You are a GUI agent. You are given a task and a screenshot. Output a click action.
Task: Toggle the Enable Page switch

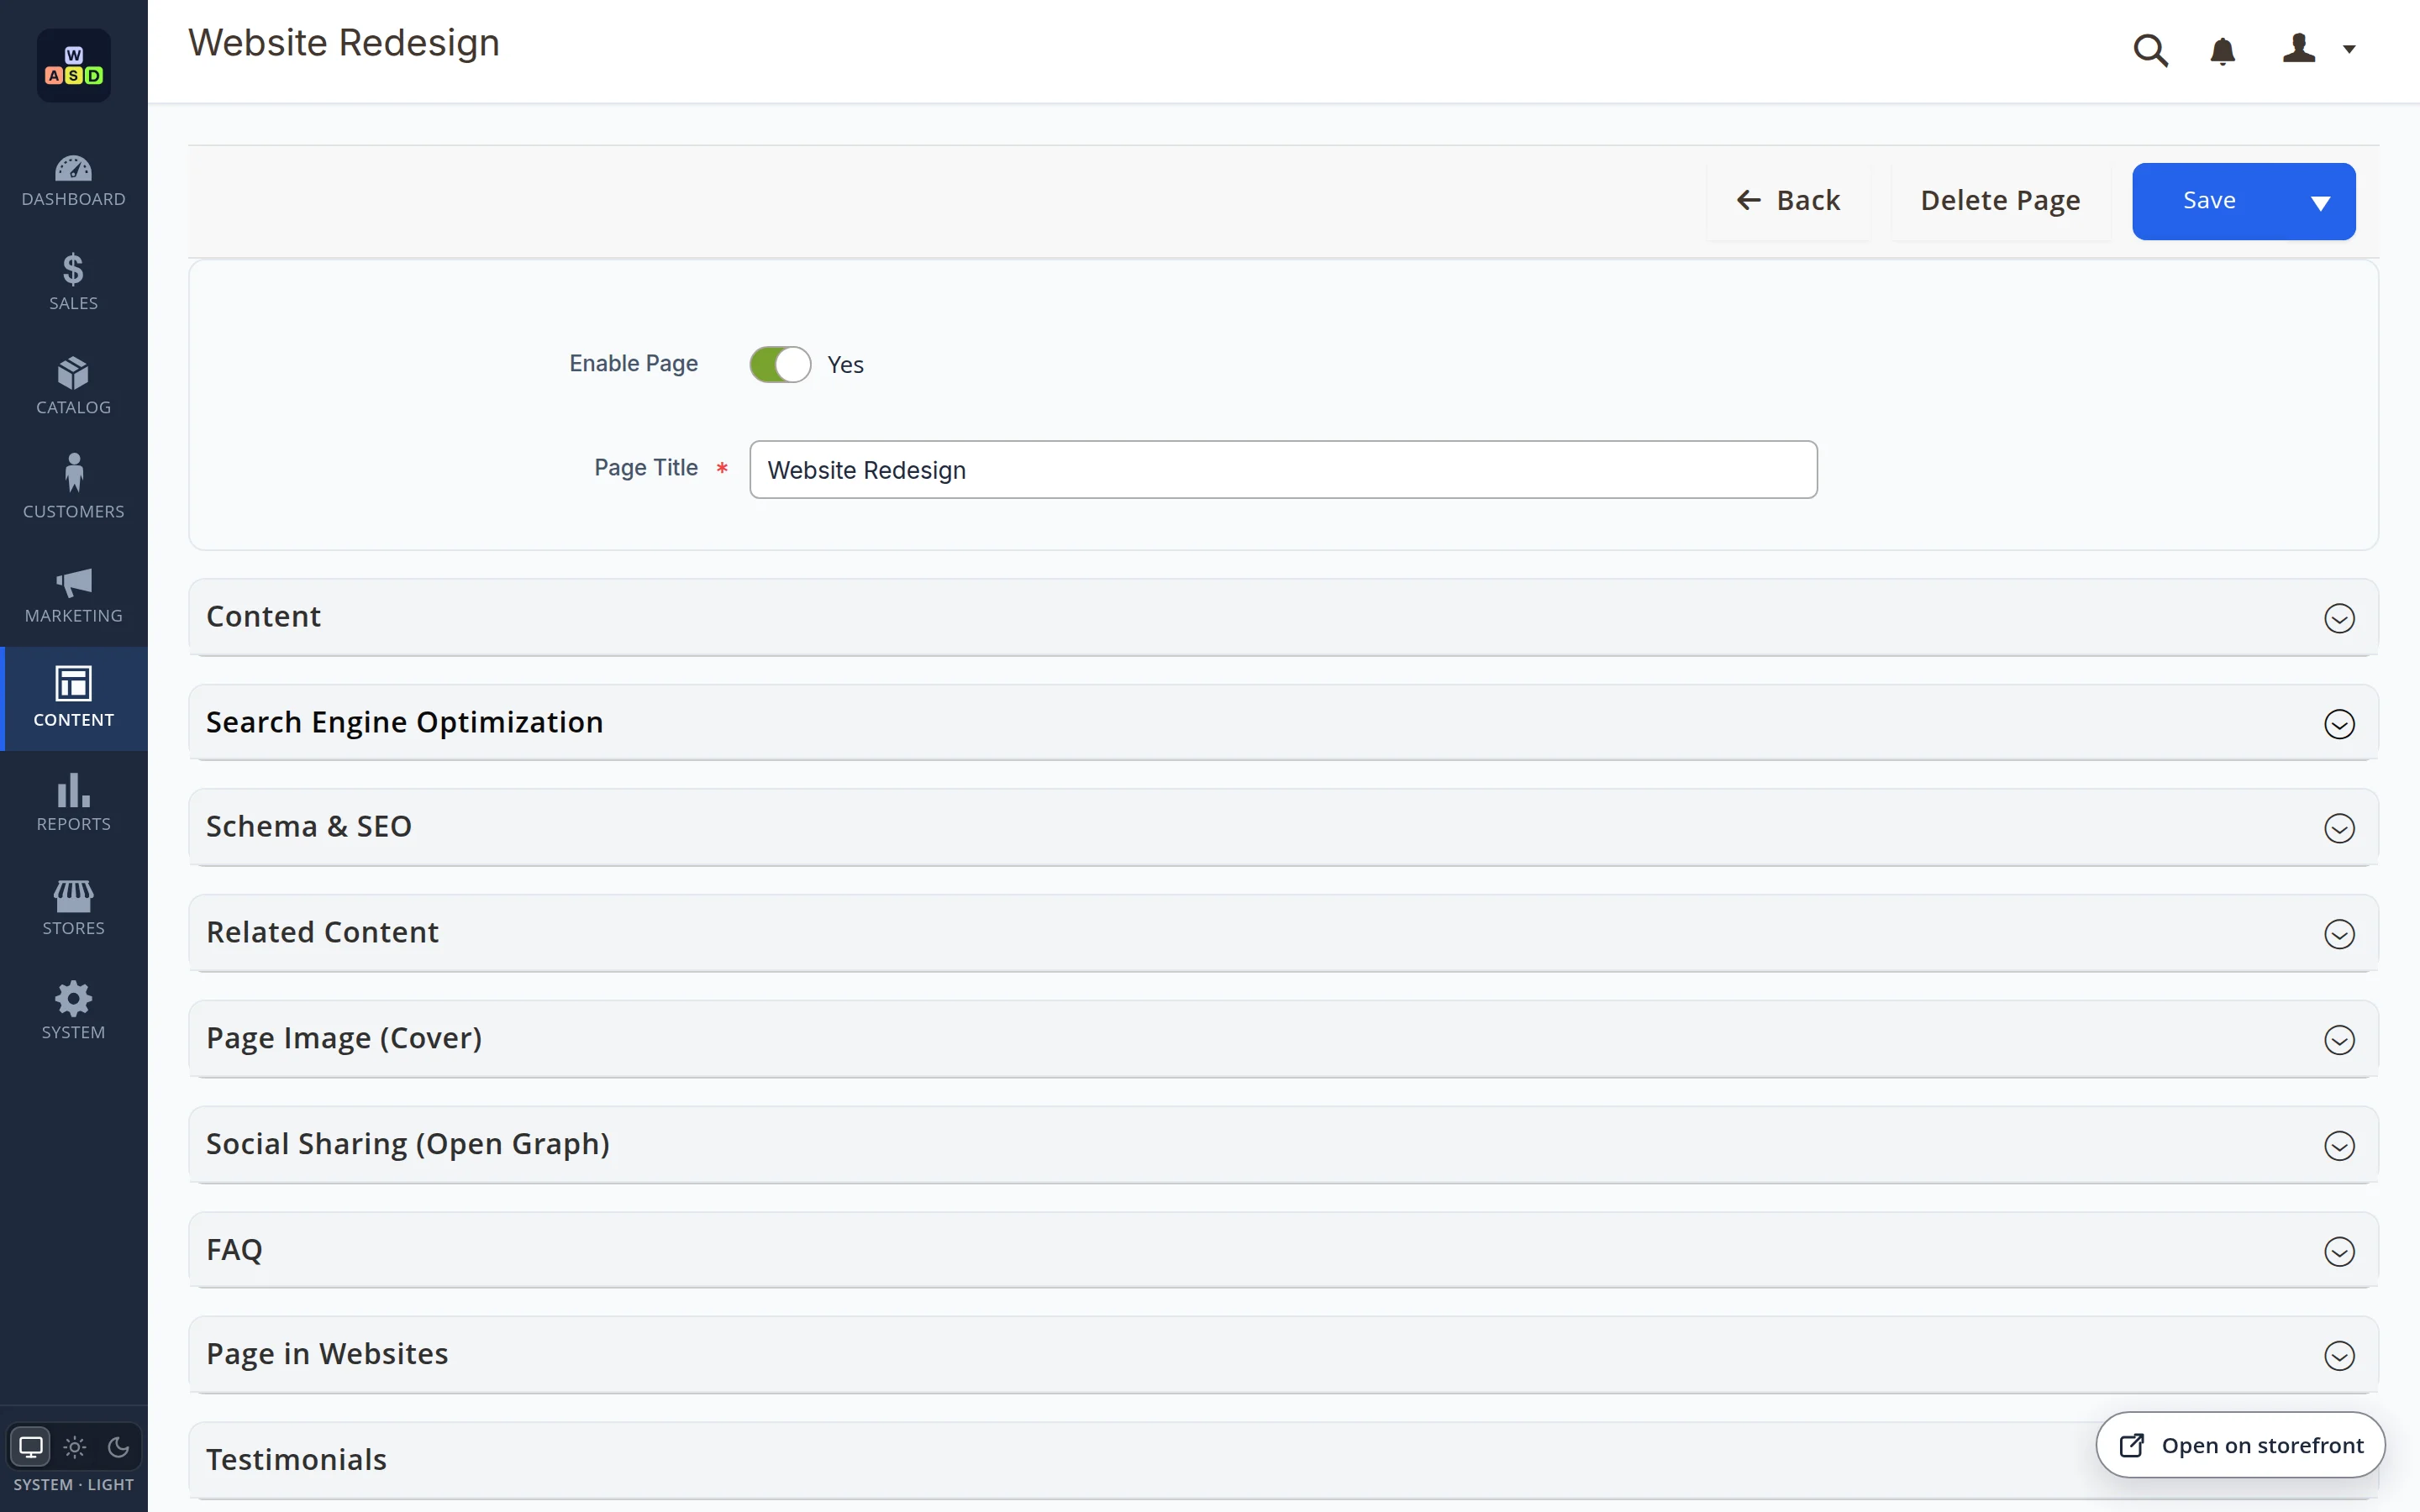coord(780,364)
